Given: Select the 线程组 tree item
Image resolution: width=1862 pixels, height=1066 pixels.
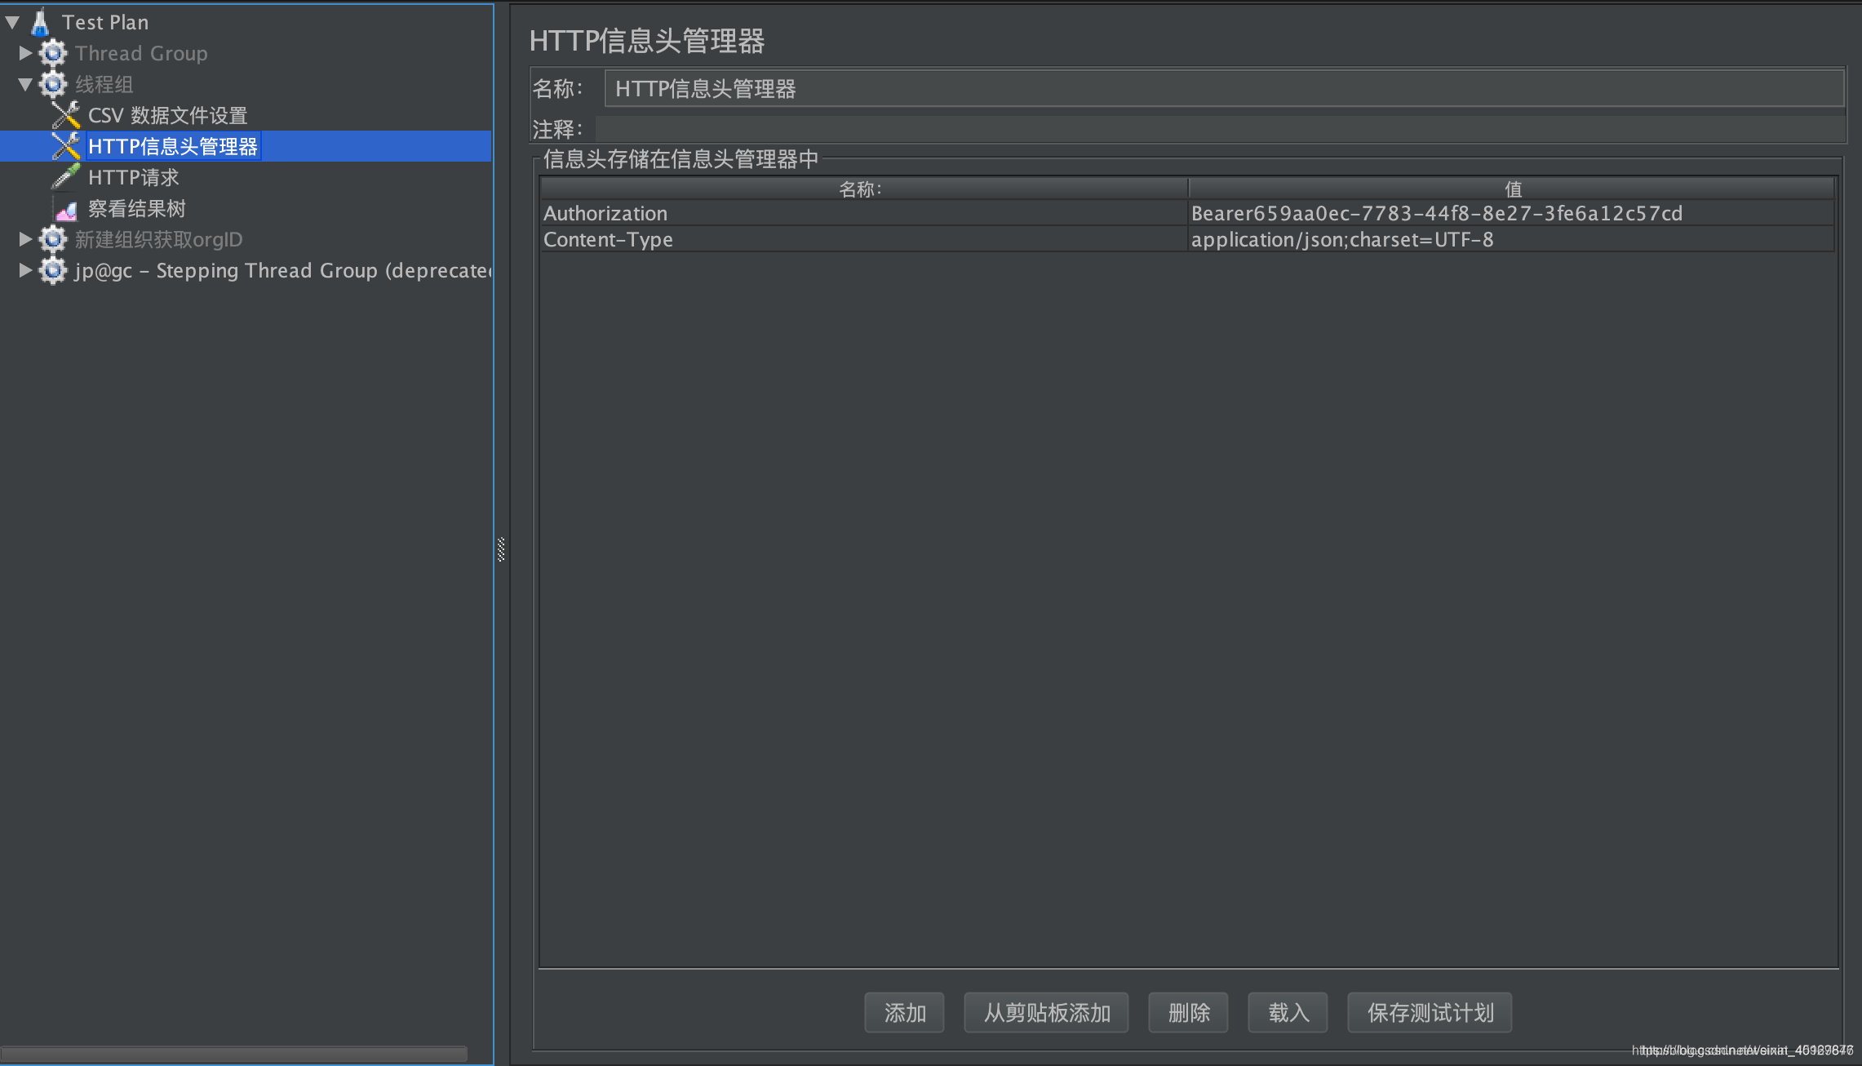Looking at the screenshot, I should (104, 84).
